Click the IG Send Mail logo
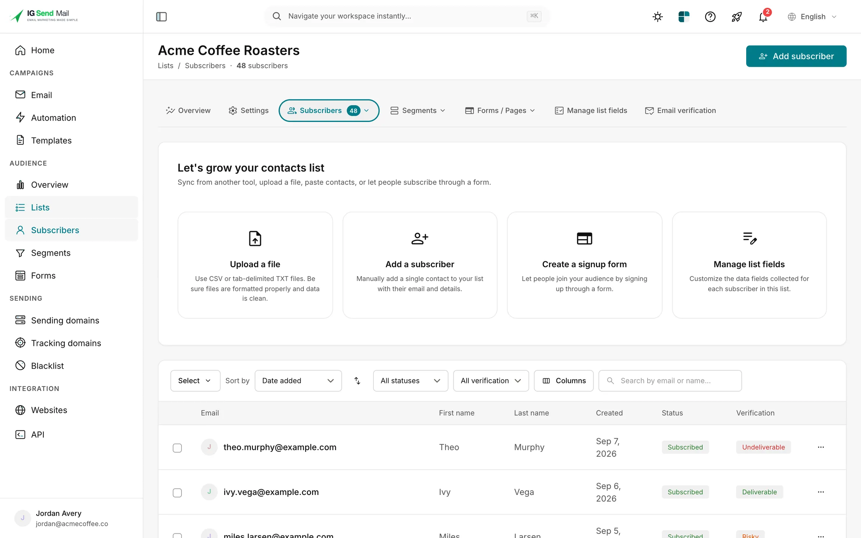 coord(44,16)
